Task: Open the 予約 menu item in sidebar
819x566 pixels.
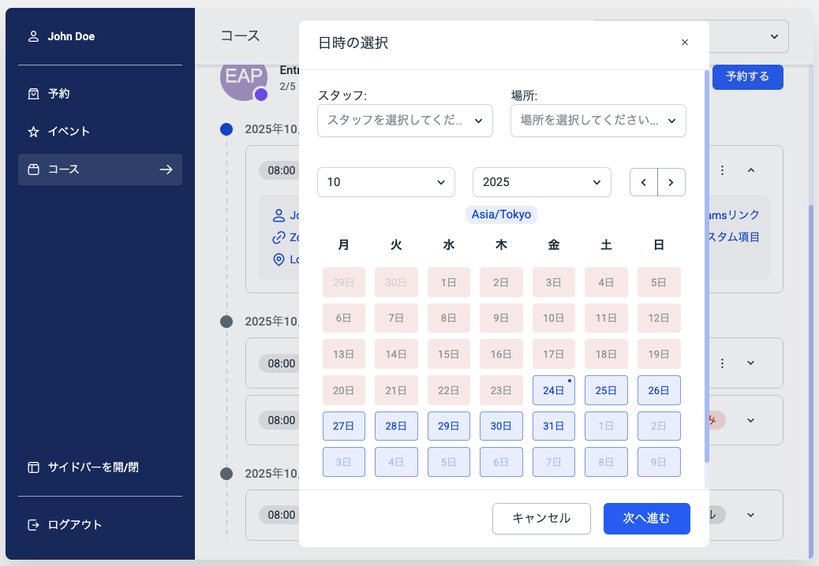Action: pyautogui.click(x=100, y=94)
